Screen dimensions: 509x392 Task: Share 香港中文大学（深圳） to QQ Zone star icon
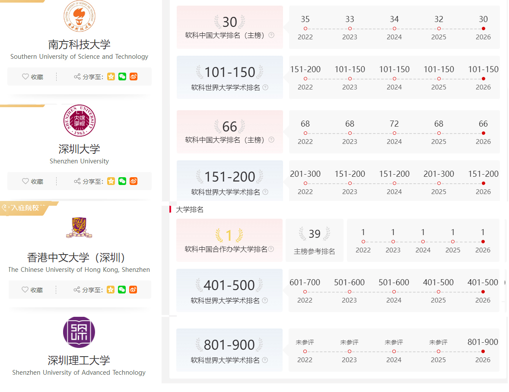pos(111,290)
